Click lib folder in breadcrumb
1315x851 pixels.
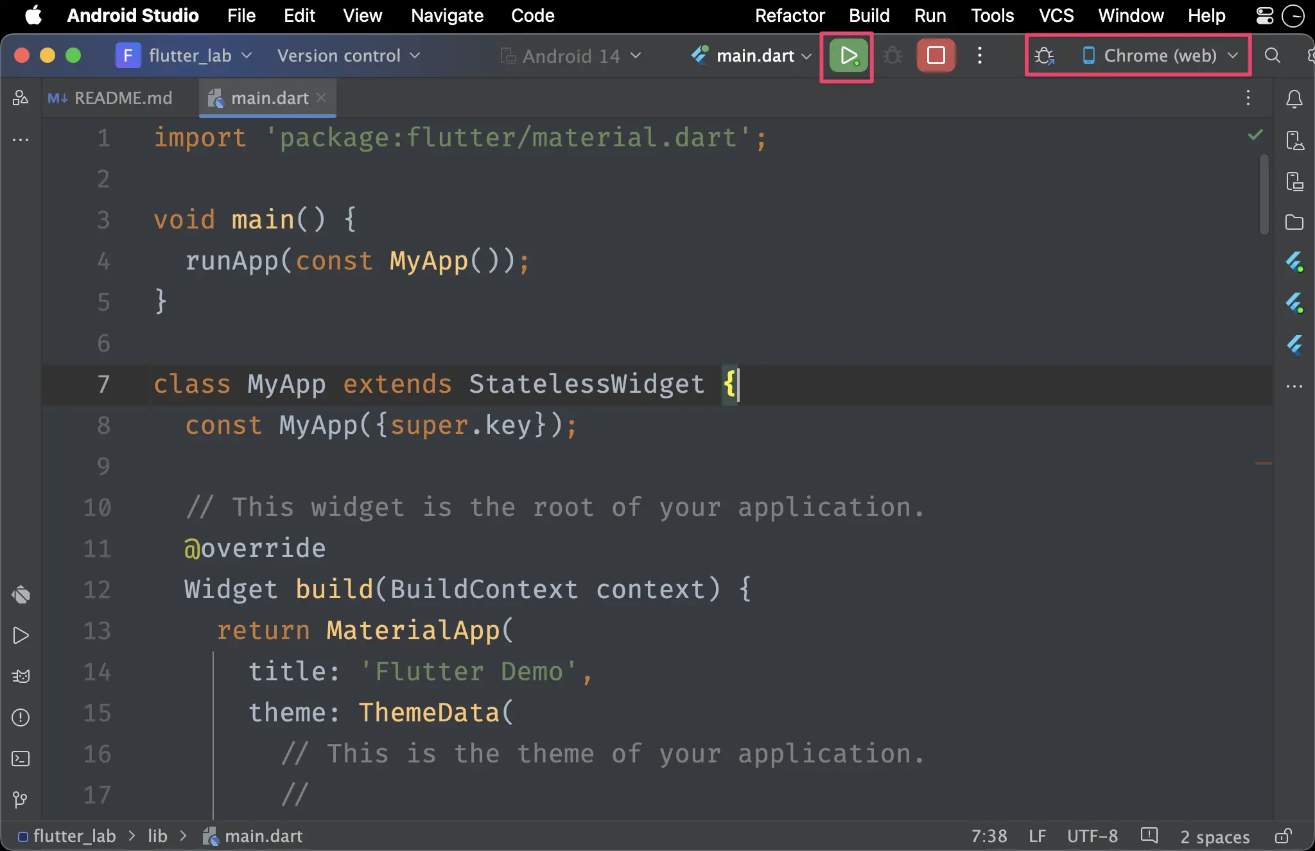point(157,836)
